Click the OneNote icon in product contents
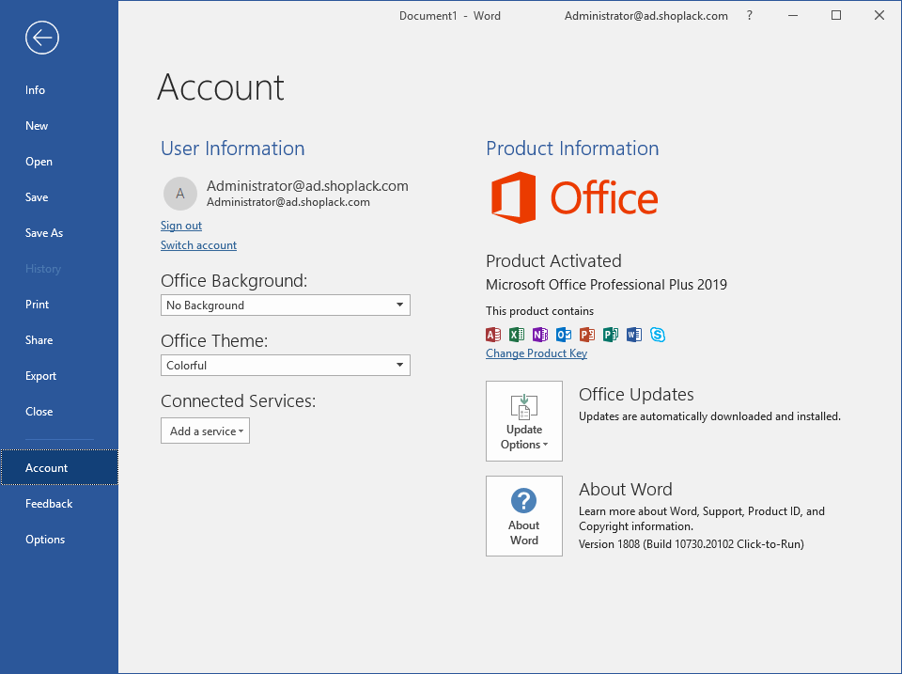Viewport: 902px width, 674px height. pyautogui.click(x=540, y=335)
